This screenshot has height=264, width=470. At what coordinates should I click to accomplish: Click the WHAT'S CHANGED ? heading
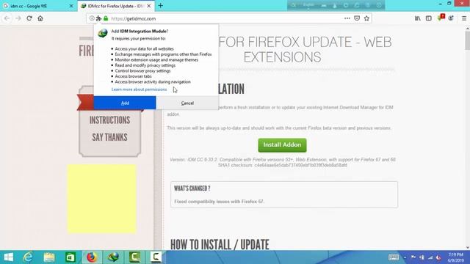click(x=192, y=188)
